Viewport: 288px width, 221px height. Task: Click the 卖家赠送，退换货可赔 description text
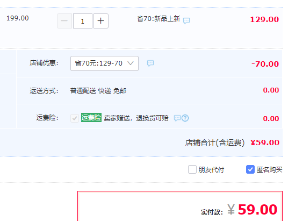tap(136, 118)
